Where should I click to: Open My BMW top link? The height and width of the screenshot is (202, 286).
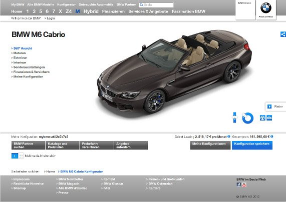click(18, 4)
